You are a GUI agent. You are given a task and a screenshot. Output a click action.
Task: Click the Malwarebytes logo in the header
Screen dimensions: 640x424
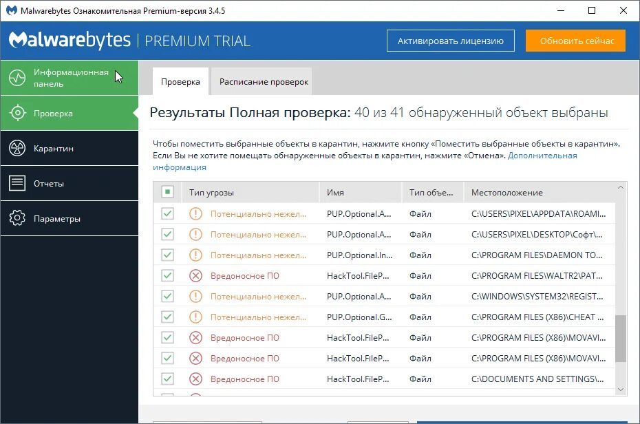[x=70, y=41]
